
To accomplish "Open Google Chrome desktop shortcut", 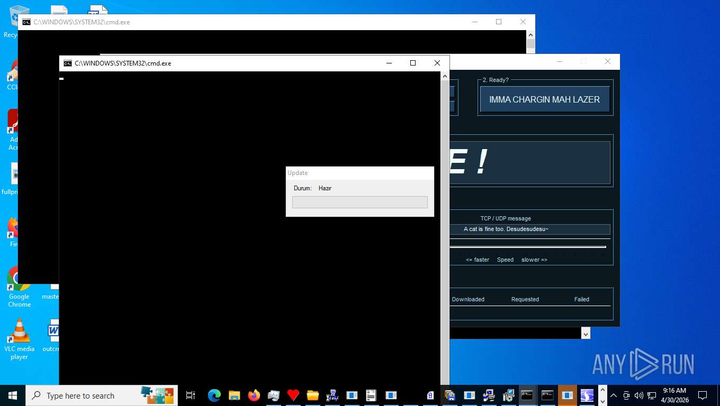I will click(x=20, y=287).
